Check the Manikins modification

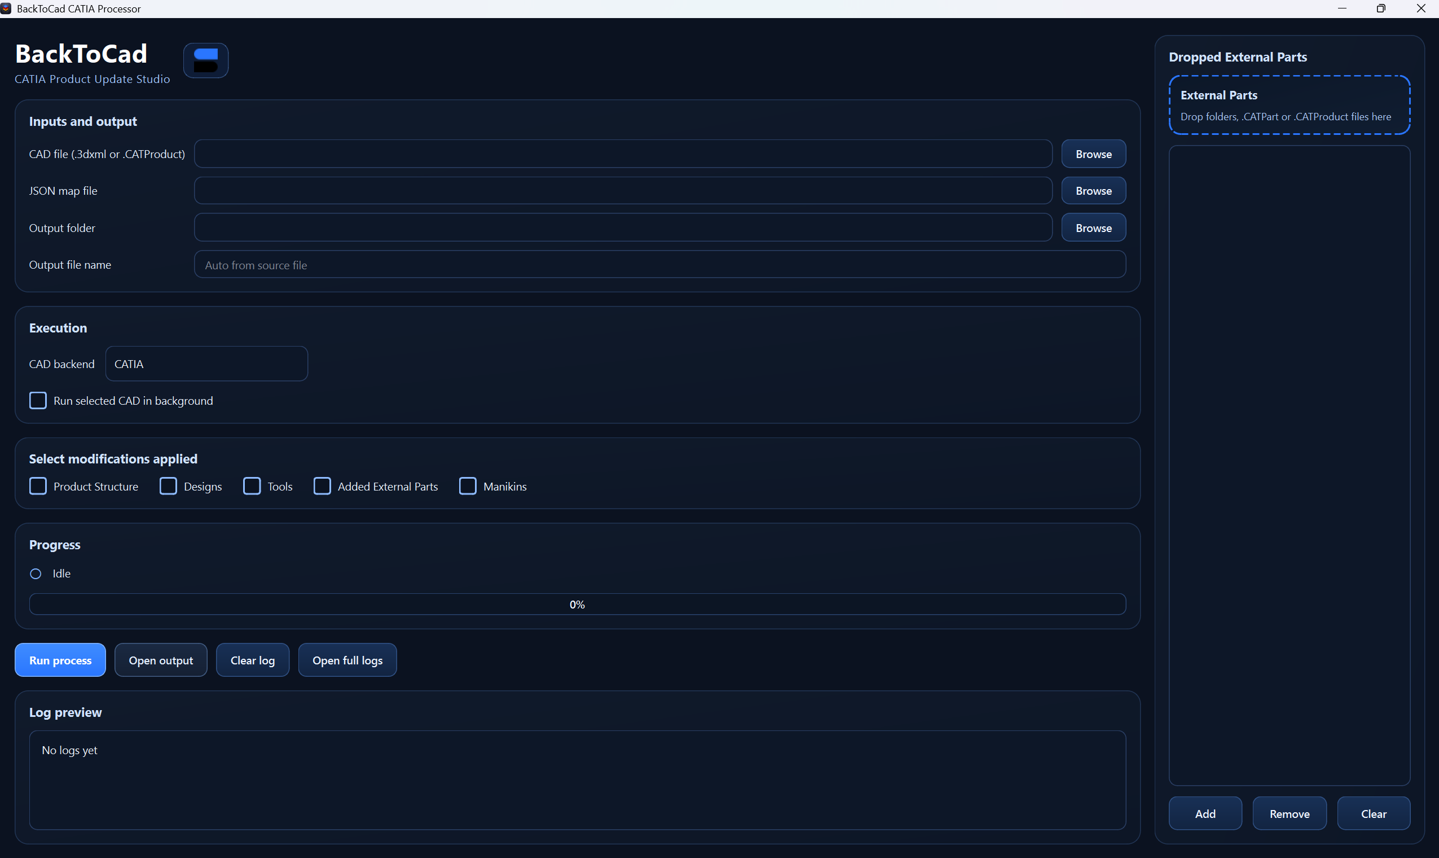tap(468, 486)
